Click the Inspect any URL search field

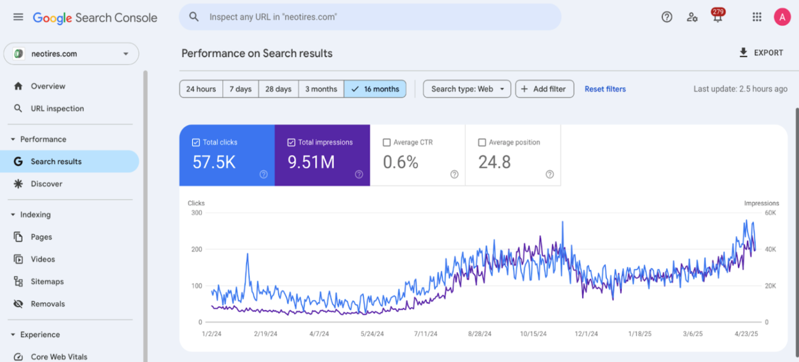[x=370, y=17]
